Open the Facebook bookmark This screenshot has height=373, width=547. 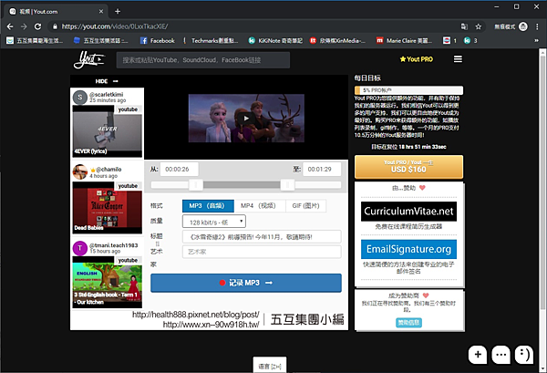click(158, 41)
